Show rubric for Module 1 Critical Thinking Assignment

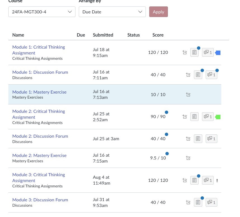coord(194,52)
